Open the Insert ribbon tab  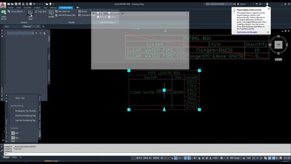(x=19, y=8)
